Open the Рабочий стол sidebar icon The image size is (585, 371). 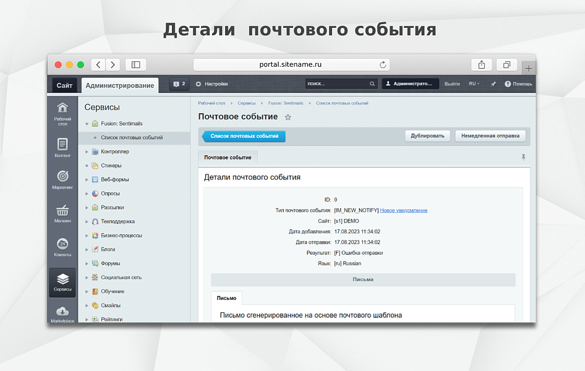pyautogui.click(x=62, y=109)
